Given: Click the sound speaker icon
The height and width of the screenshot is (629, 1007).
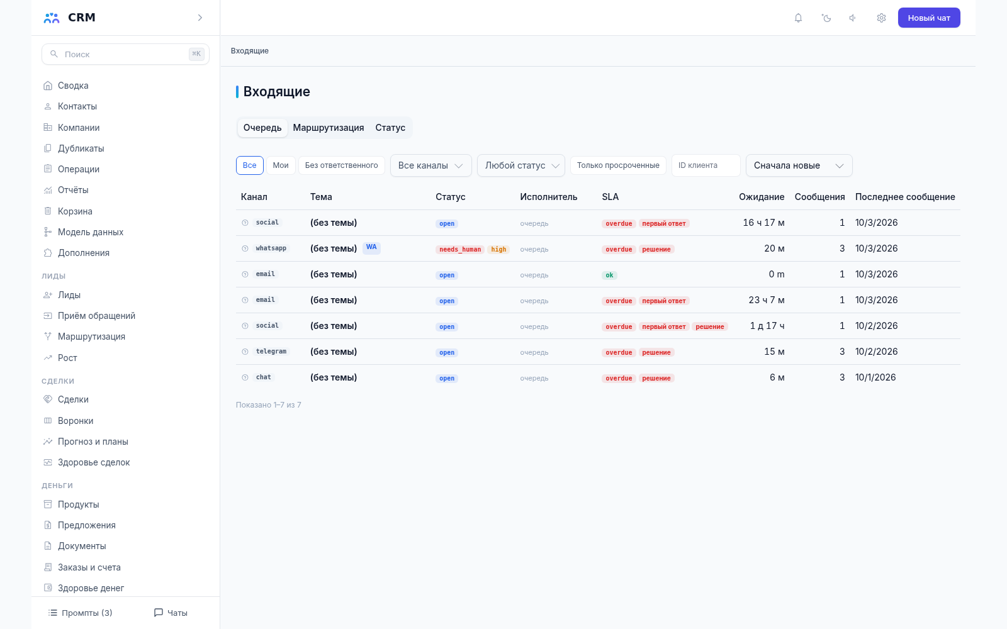Looking at the screenshot, I should pyautogui.click(x=853, y=18).
